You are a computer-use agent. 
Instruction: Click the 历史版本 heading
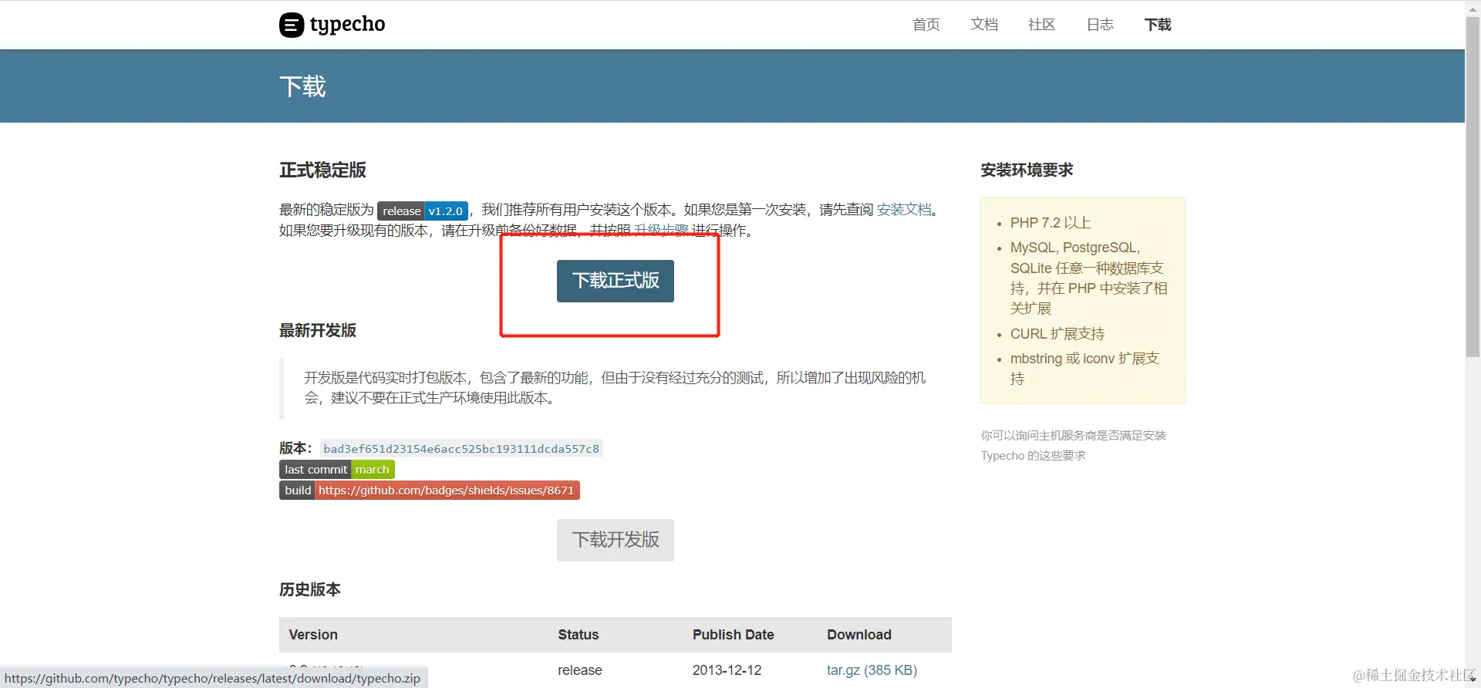coord(310,589)
